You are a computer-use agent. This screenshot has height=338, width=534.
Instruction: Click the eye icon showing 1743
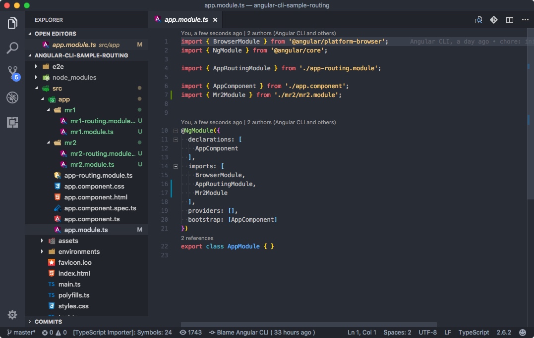click(191, 332)
